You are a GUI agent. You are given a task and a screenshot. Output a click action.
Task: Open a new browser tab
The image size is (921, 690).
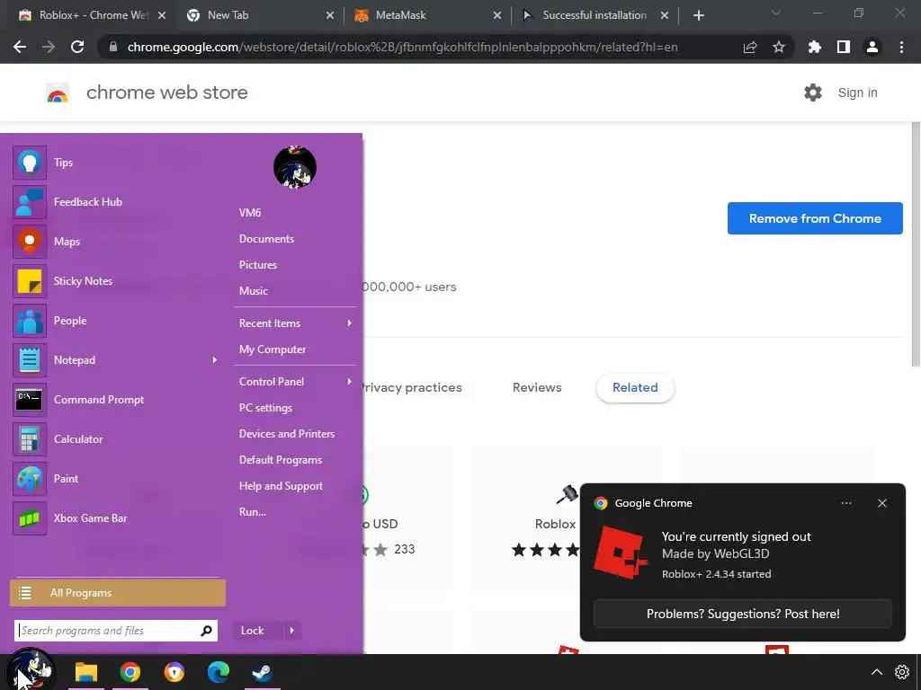pos(698,15)
